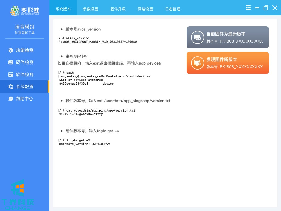Click the alios_version terminal output image
Image resolution: width=281 pixels, height=211 pixels.
[x=98, y=40]
